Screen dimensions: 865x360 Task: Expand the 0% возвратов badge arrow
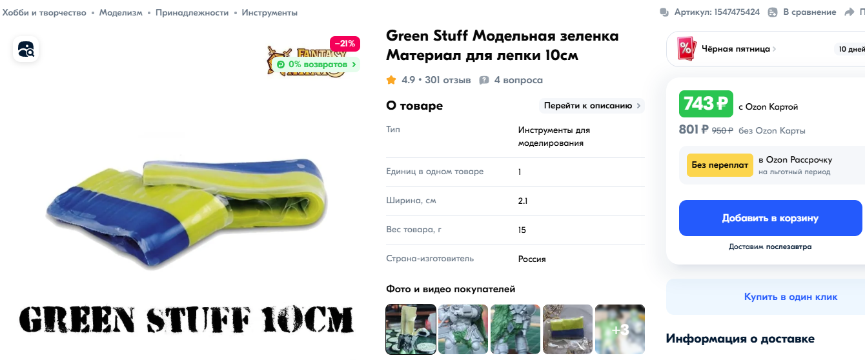point(354,65)
